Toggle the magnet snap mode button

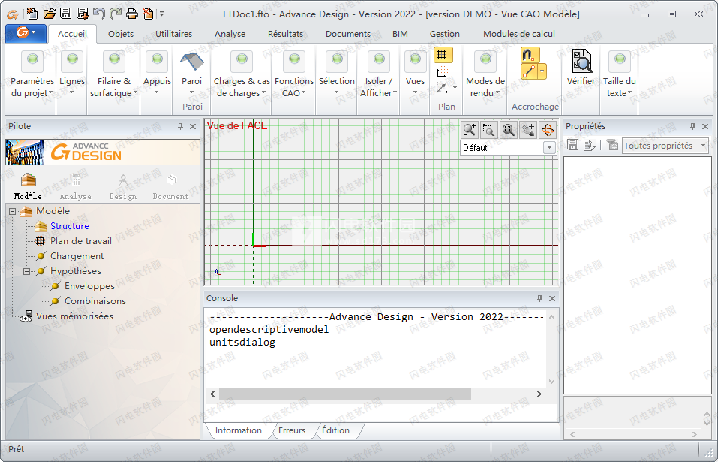(530, 55)
